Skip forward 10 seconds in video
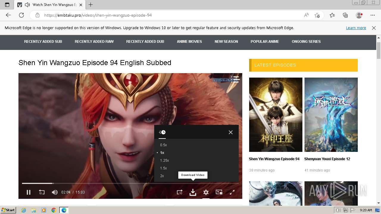 pos(179,192)
